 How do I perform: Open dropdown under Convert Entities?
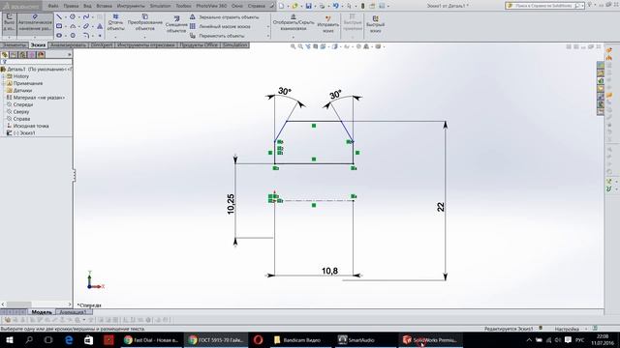(144, 37)
